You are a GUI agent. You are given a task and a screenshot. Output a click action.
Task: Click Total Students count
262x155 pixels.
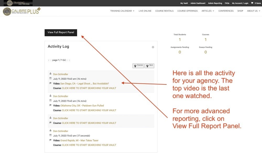[180, 40]
